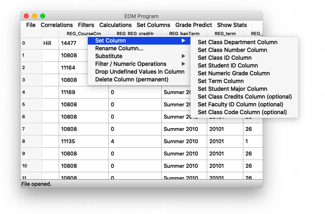Choose Rename Column from context menu
Viewport: 325px width, 214px height.
click(x=119, y=48)
